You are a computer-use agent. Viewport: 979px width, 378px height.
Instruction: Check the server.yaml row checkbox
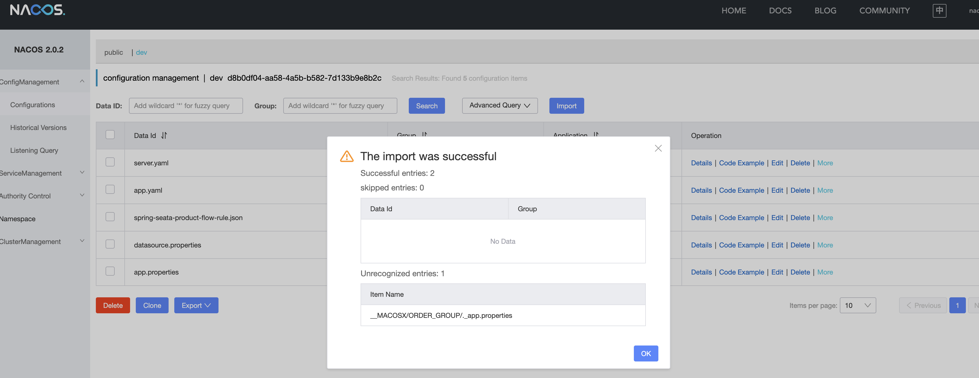tap(110, 162)
